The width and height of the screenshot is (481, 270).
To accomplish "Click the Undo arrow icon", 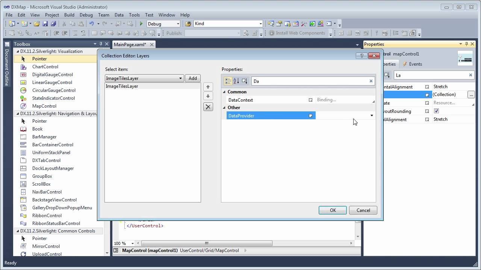I will (92, 24).
